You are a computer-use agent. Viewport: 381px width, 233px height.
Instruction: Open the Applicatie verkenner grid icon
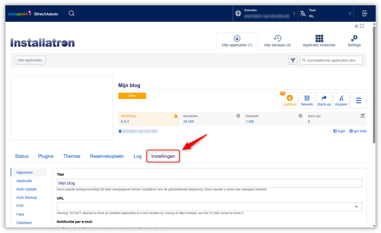point(319,38)
